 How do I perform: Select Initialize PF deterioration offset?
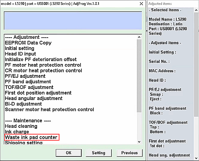[x=41, y=59]
